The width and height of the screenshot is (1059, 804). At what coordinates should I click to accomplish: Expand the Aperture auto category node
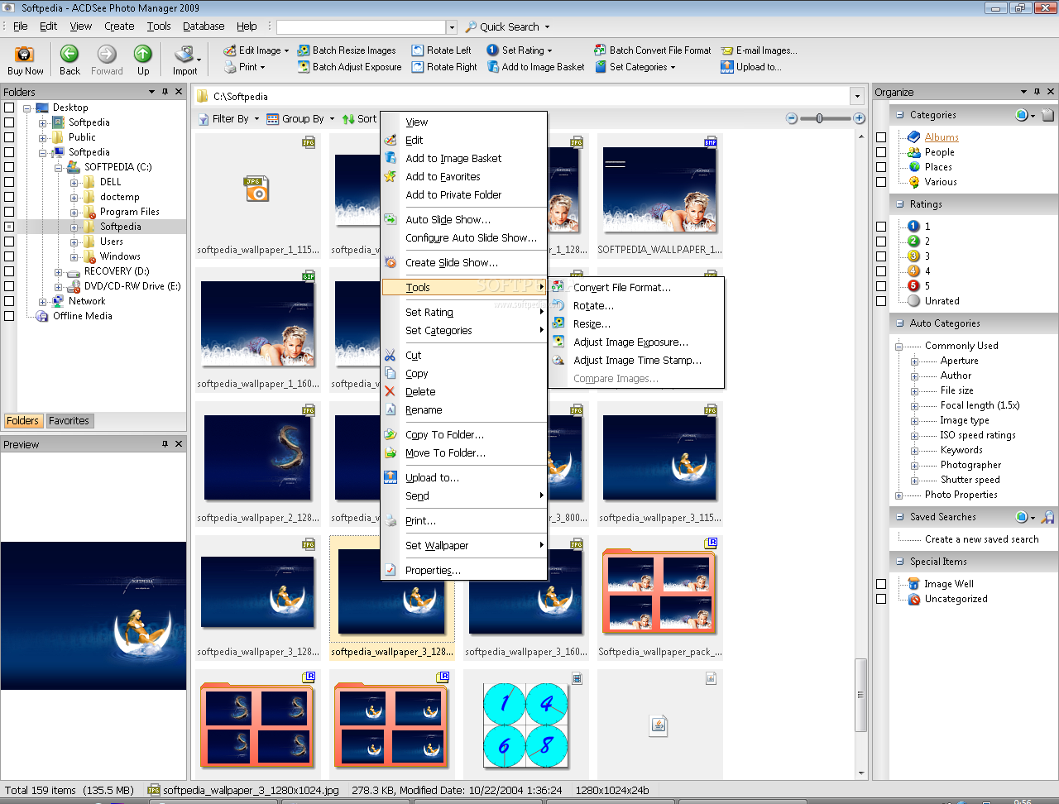[x=914, y=361]
